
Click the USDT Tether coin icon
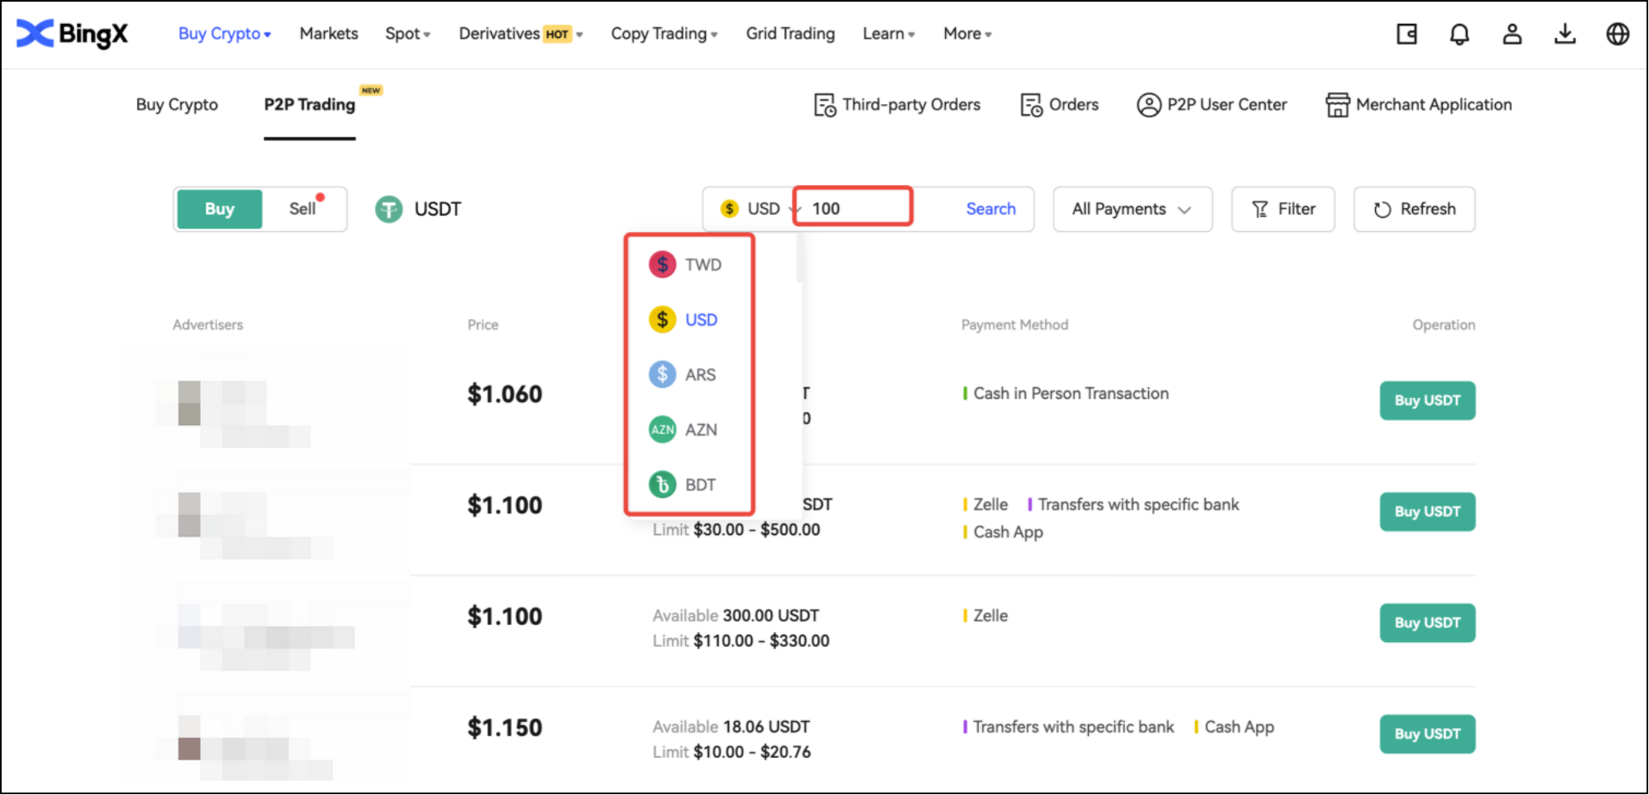point(389,210)
